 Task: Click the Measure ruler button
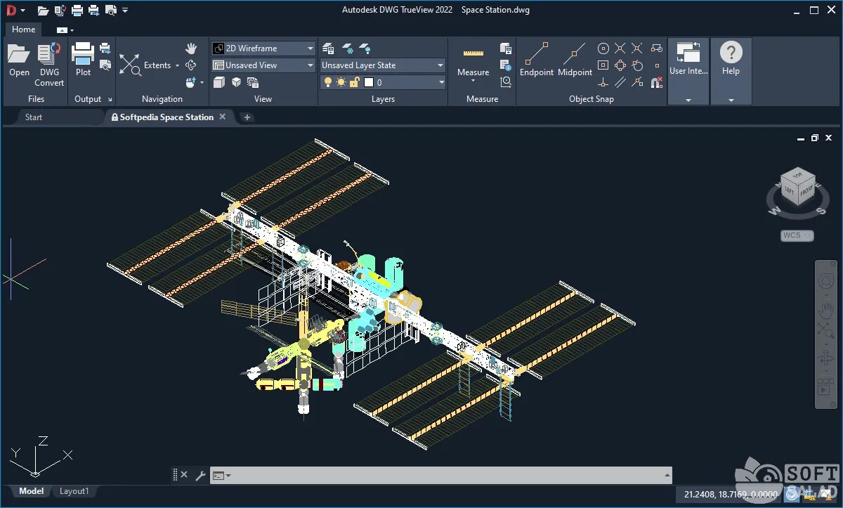473,60
